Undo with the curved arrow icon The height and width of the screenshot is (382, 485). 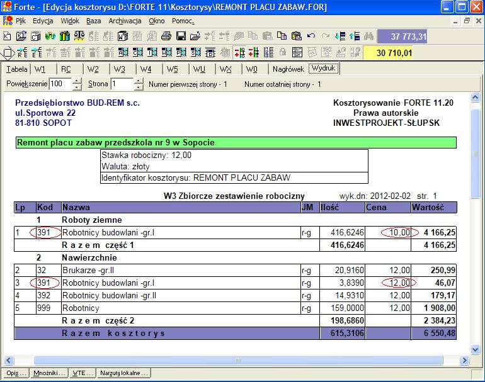pyautogui.click(x=311, y=36)
